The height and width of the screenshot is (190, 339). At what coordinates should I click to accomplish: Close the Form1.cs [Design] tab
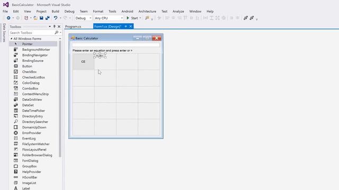click(x=131, y=26)
